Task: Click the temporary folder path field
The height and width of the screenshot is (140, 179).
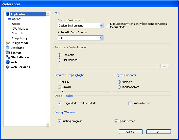Action: pos(108,66)
